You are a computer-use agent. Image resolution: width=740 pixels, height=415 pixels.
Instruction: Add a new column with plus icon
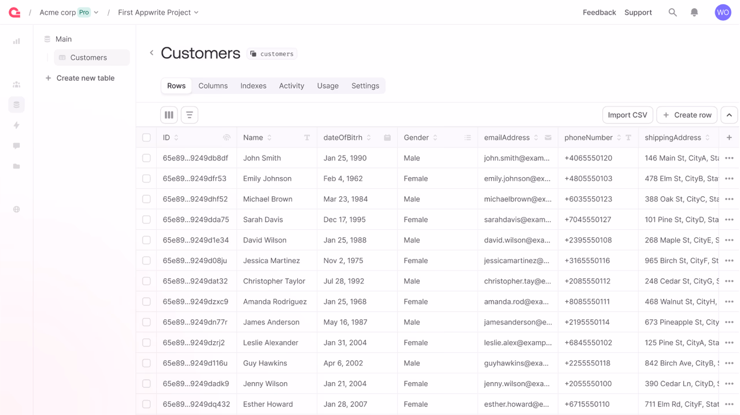click(x=729, y=137)
